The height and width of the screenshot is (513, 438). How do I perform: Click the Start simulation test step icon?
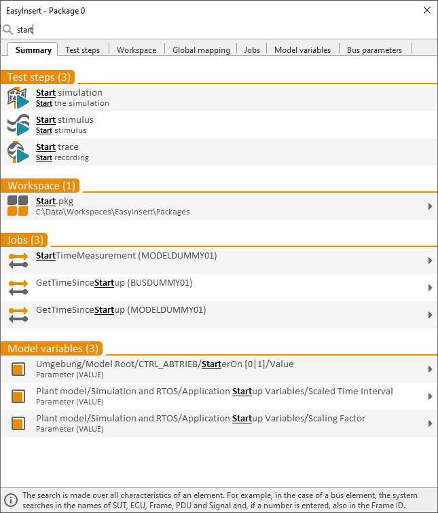pos(18,98)
